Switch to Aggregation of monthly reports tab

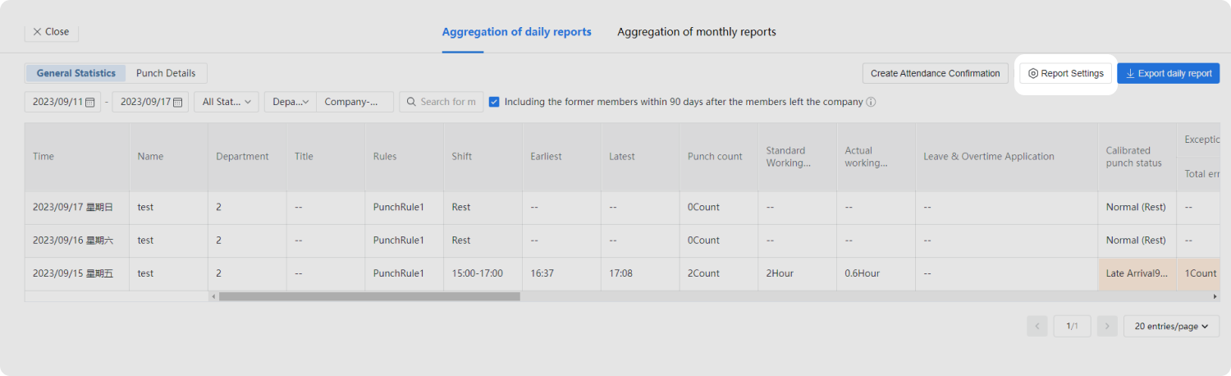click(696, 32)
